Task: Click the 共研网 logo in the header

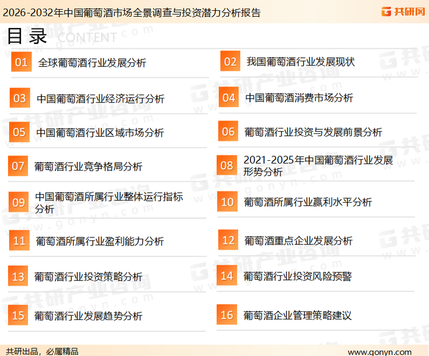Action: coord(403,11)
